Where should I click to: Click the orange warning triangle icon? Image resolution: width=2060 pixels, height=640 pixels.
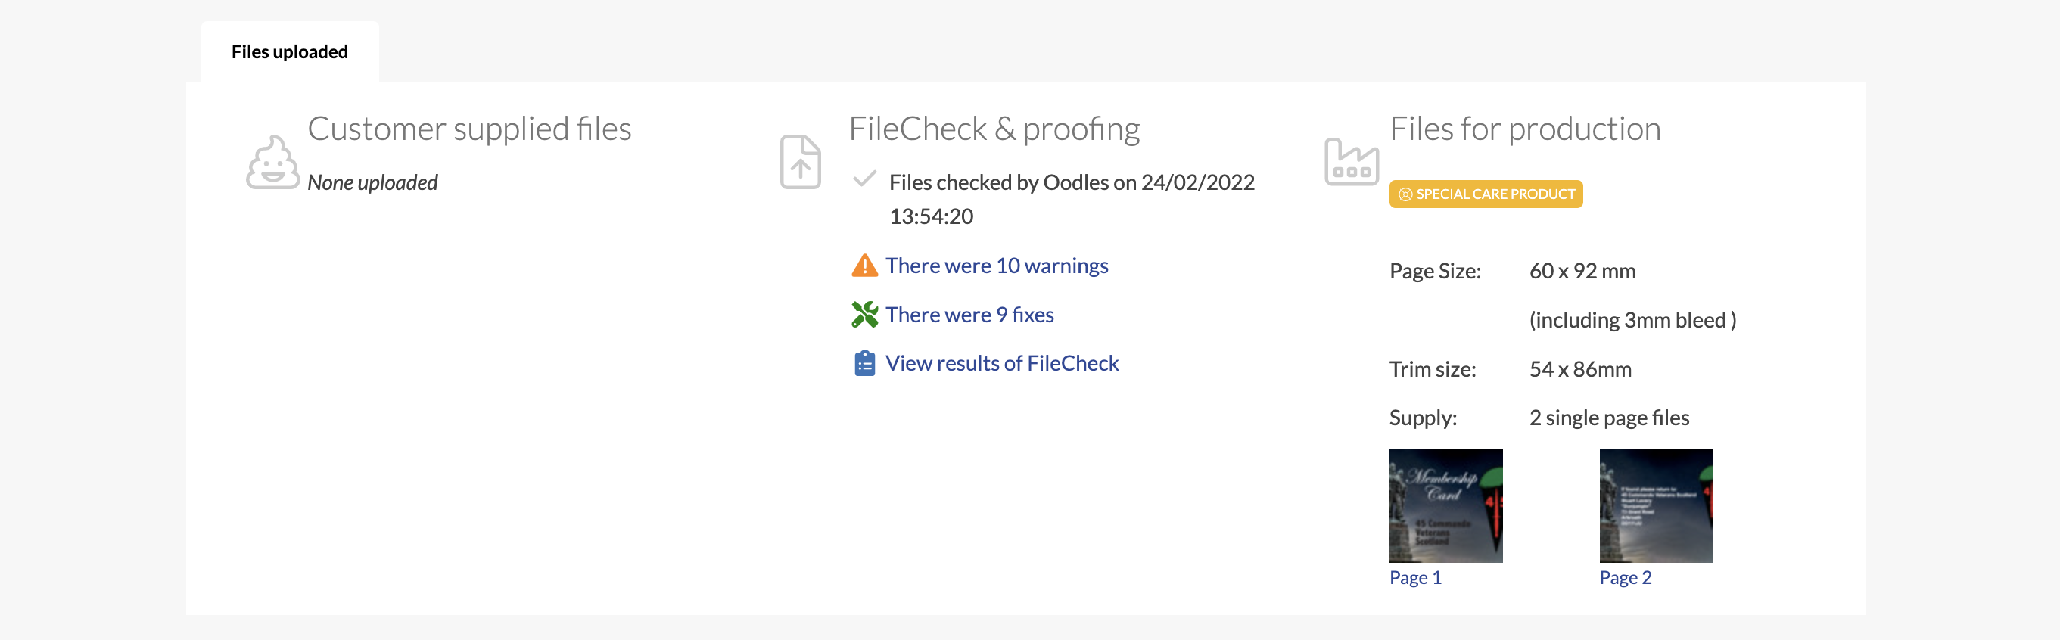point(864,266)
